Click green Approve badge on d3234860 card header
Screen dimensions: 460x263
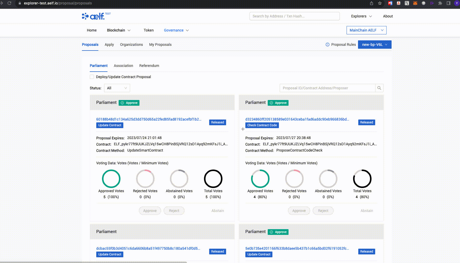point(278,103)
